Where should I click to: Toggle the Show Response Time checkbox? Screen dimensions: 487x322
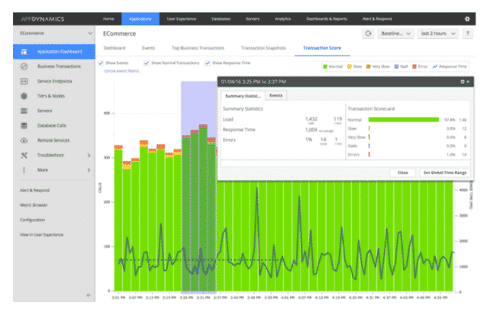point(208,63)
